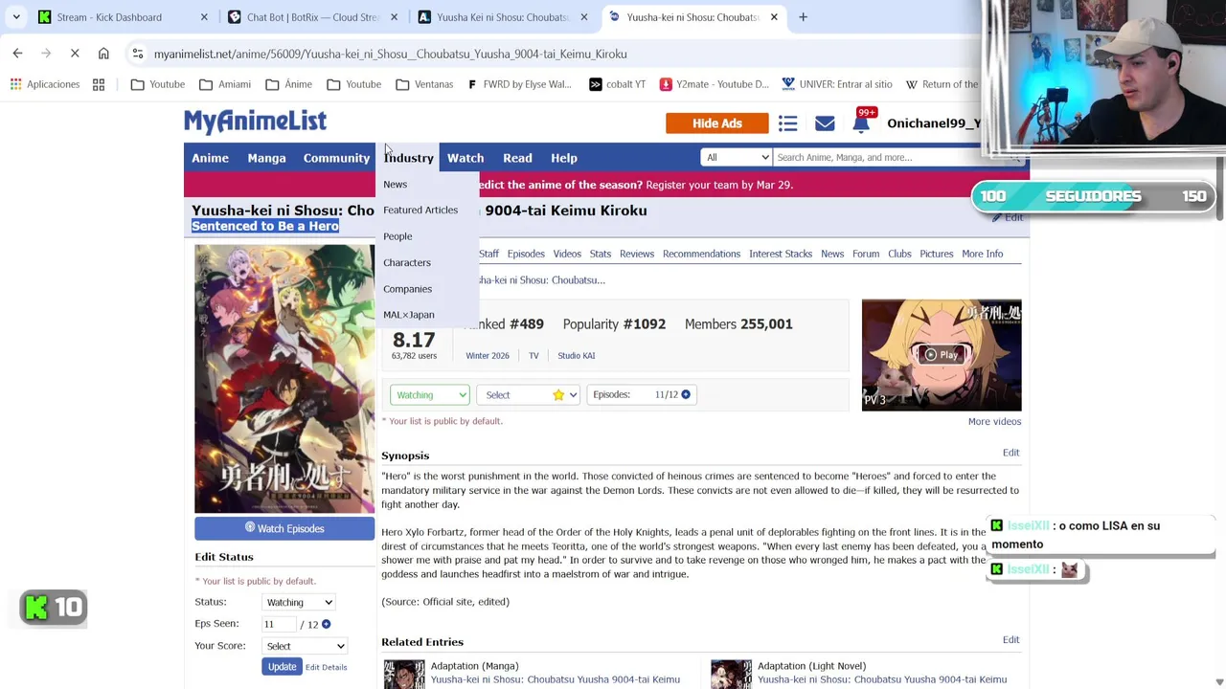Click the browser address bar URL
The height and width of the screenshot is (689, 1226).
[390, 54]
